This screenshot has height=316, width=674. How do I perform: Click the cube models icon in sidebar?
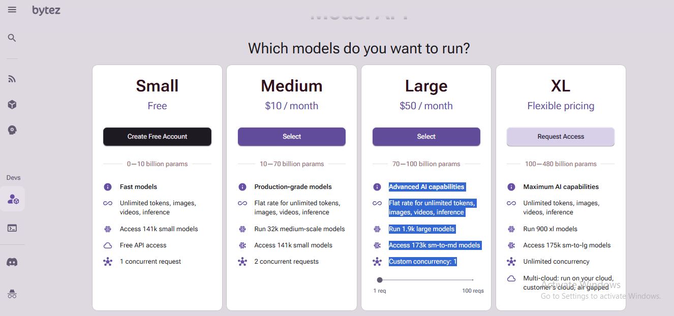[x=12, y=105]
